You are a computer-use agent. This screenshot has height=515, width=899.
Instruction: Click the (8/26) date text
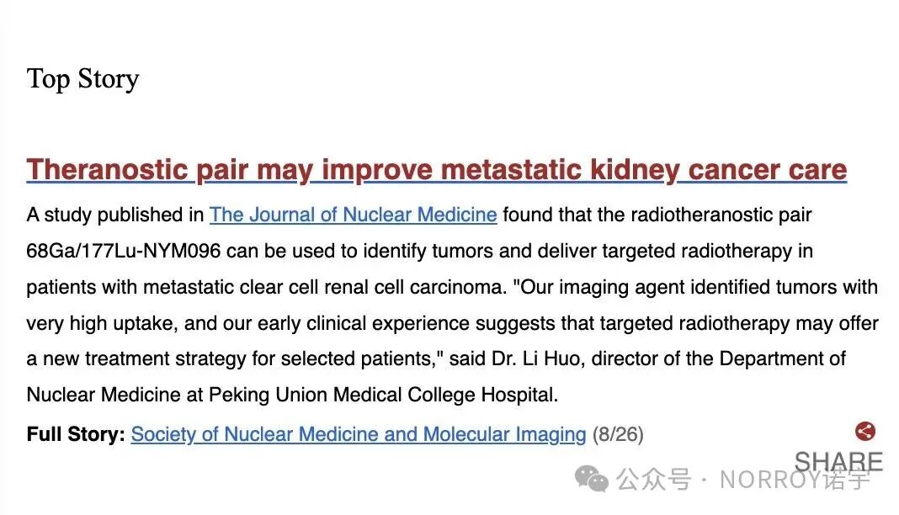pyautogui.click(x=618, y=434)
